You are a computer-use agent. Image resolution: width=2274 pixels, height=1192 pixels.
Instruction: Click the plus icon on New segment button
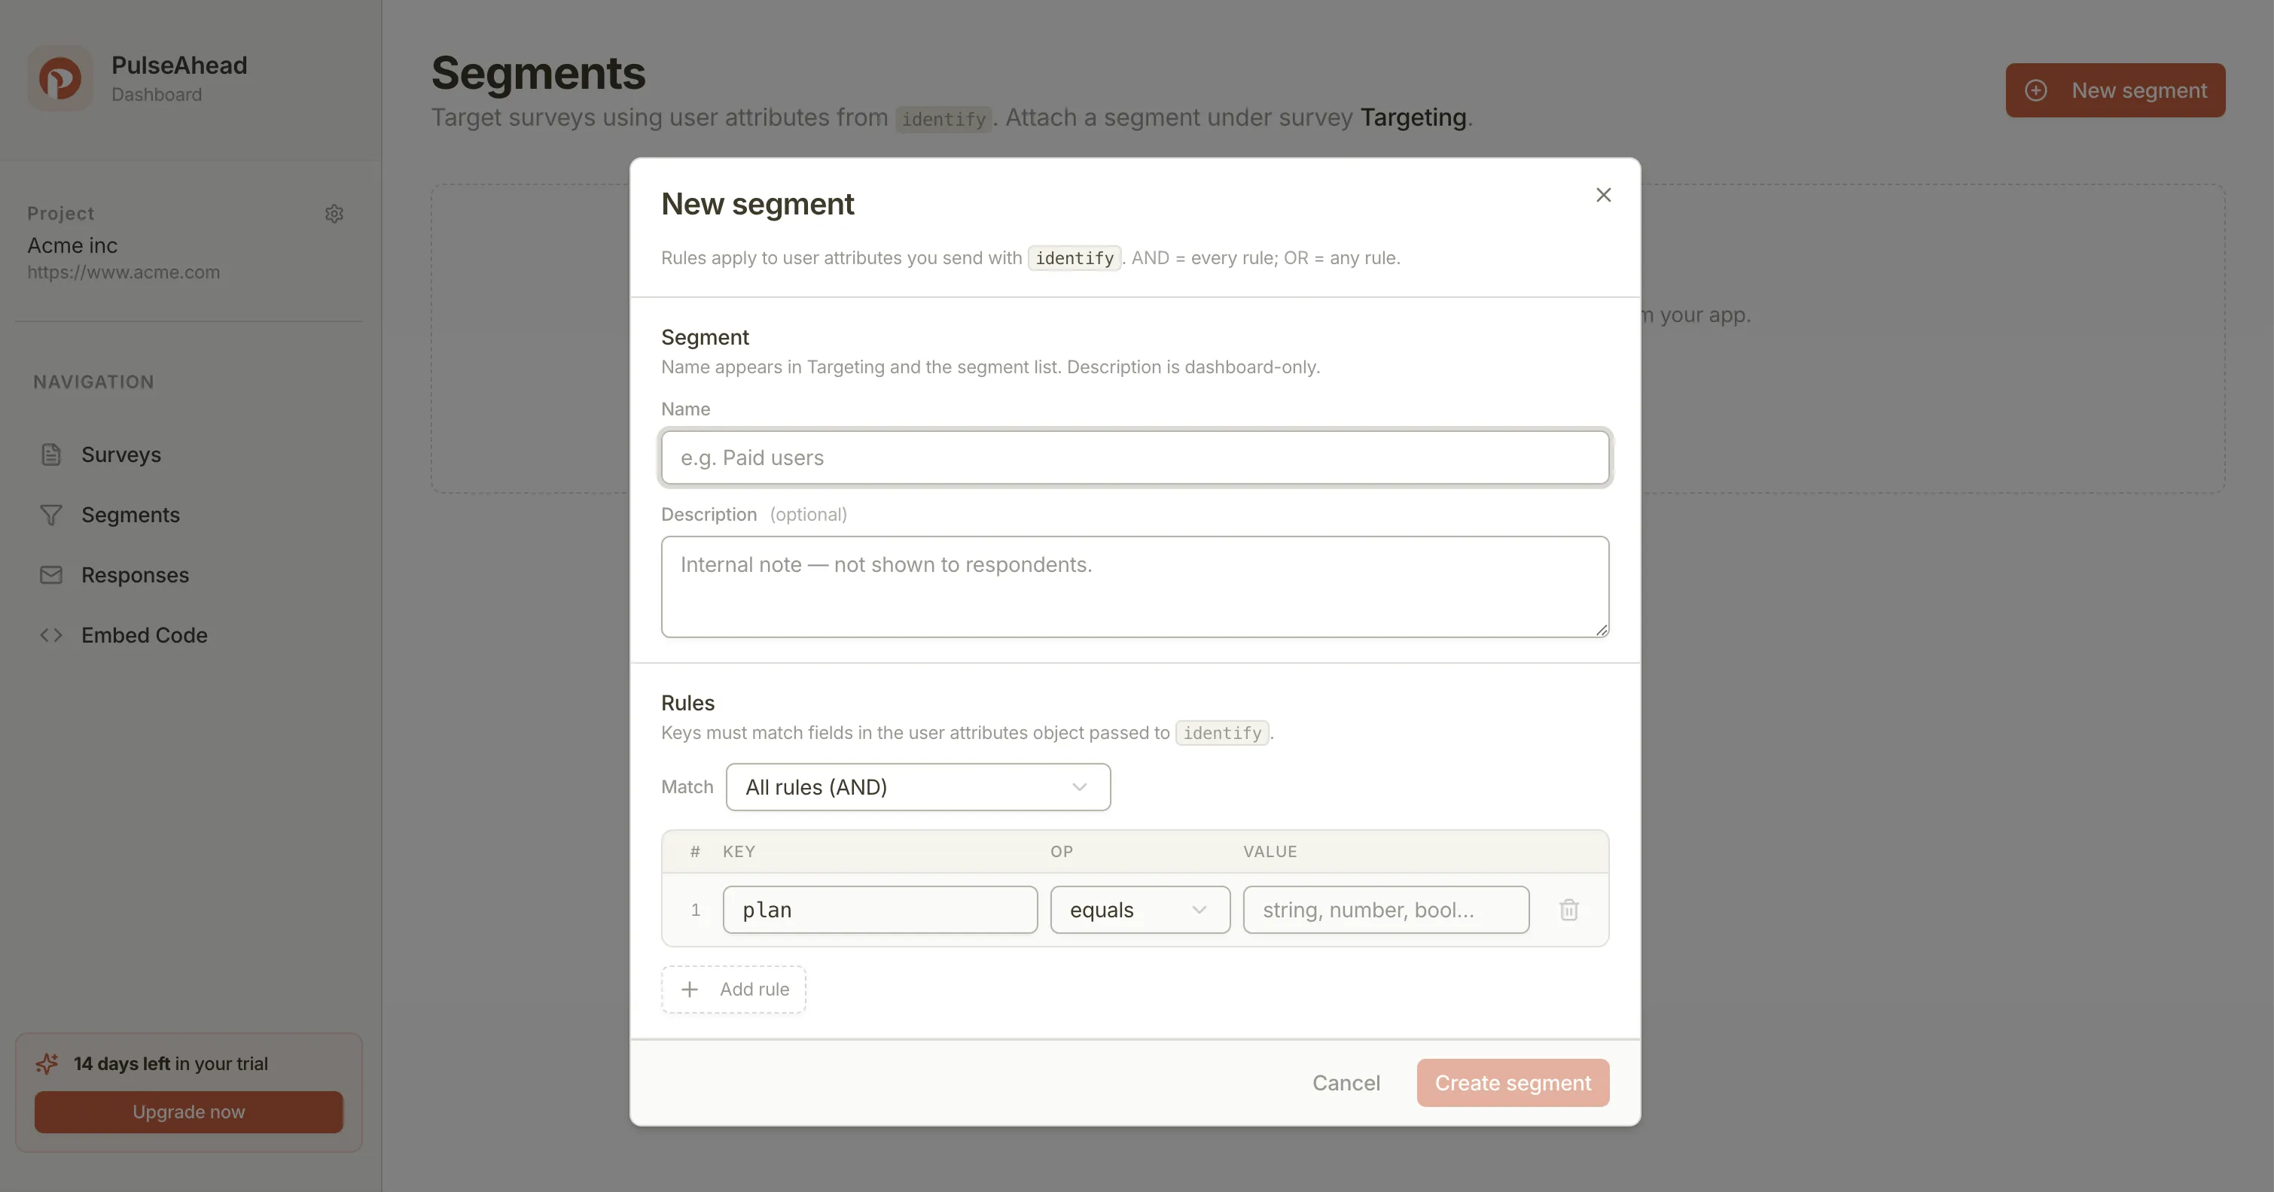pos(2038,89)
